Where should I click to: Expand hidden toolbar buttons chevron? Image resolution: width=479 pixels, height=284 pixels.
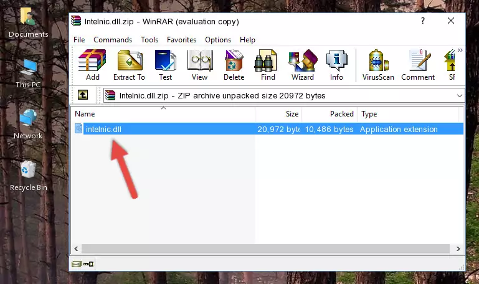point(460,50)
